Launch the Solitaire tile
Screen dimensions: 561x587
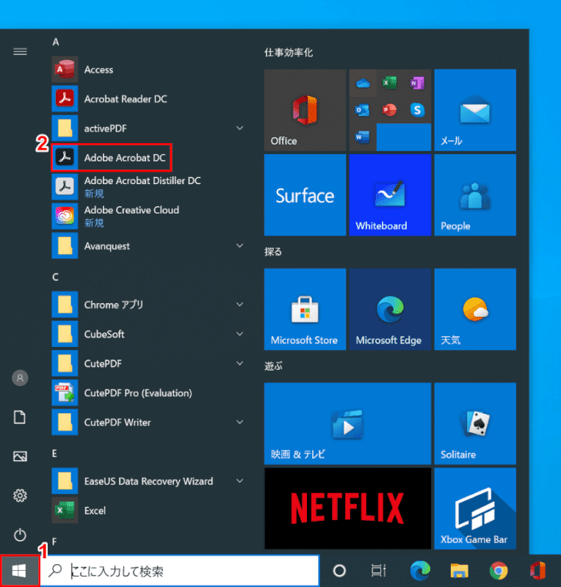point(475,423)
